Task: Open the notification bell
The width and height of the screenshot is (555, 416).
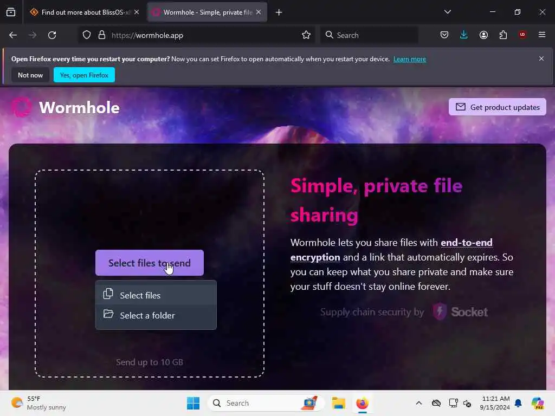Action: (x=518, y=403)
